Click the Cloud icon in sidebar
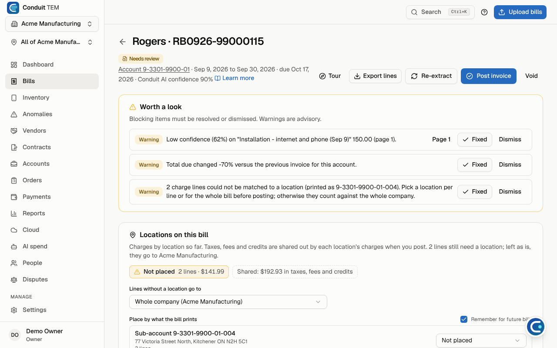Image resolution: width=557 pixels, height=348 pixels. pyautogui.click(x=14, y=230)
